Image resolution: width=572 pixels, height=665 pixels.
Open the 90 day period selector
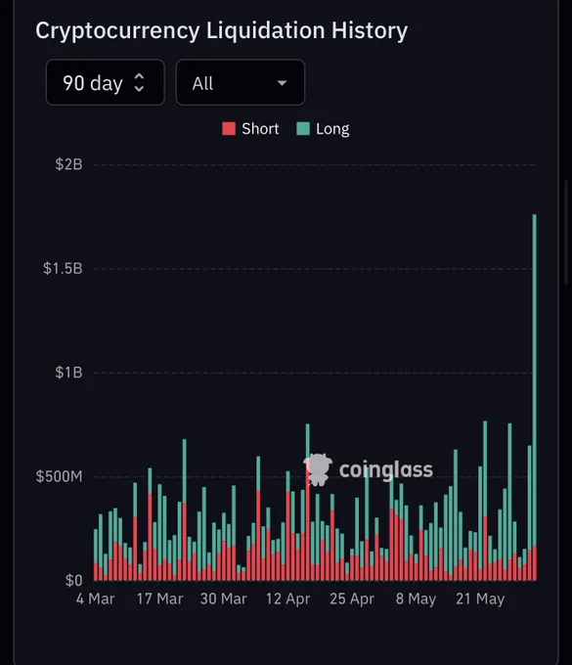click(106, 82)
